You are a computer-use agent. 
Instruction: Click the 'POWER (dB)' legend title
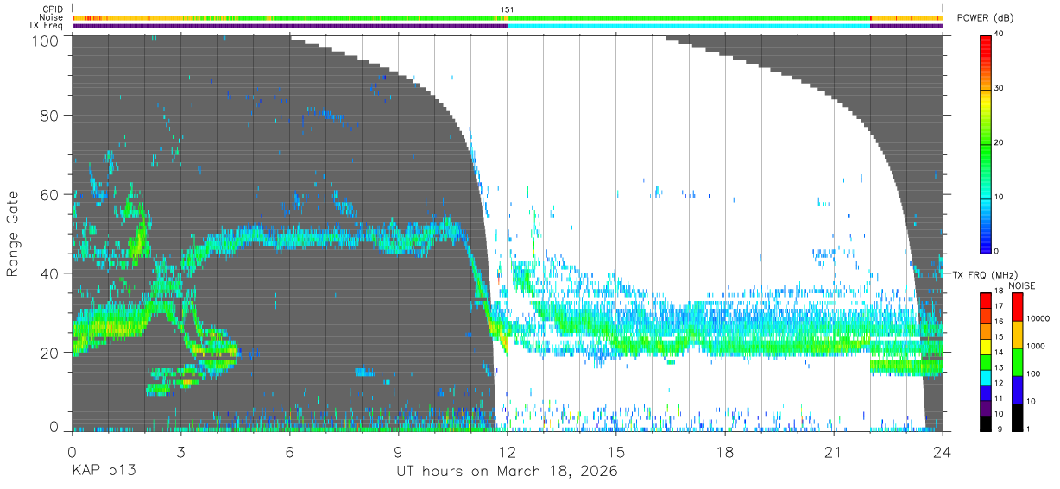pos(985,18)
